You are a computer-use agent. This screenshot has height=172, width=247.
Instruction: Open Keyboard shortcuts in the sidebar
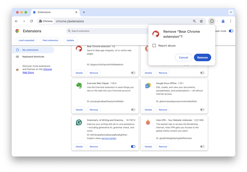tap(33, 57)
